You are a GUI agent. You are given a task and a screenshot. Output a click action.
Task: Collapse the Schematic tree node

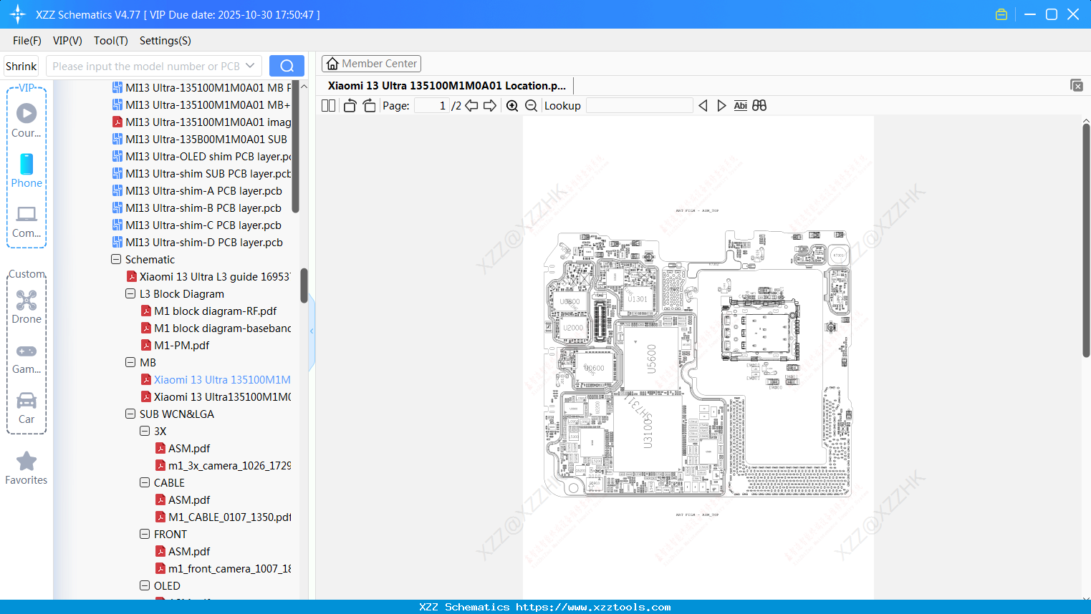pyautogui.click(x=115, y=259)
